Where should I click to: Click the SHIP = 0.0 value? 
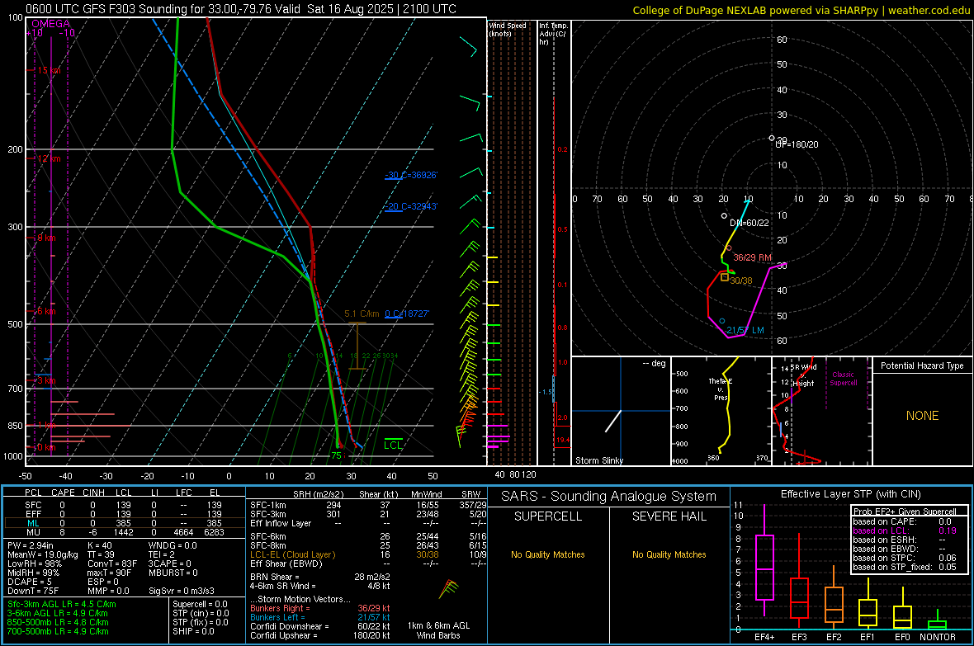tap(193, 631)
